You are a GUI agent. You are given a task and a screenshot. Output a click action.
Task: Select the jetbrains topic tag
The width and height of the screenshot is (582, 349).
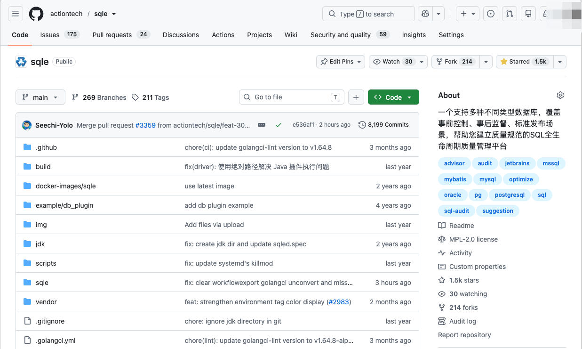517,163
